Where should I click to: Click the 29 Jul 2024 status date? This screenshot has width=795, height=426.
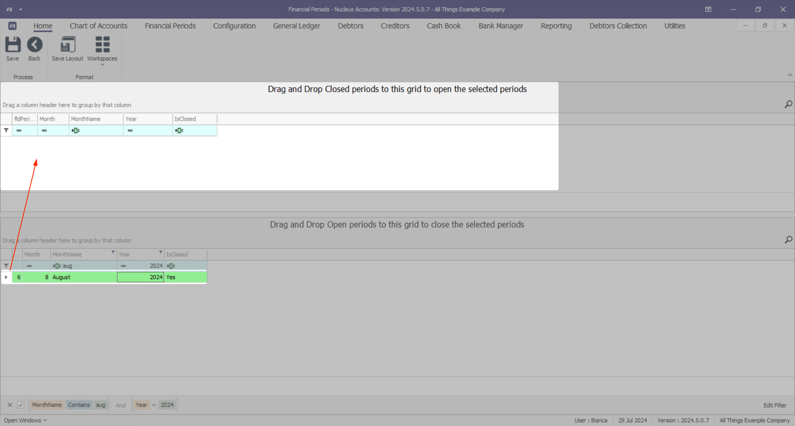(x=632, y=420)
